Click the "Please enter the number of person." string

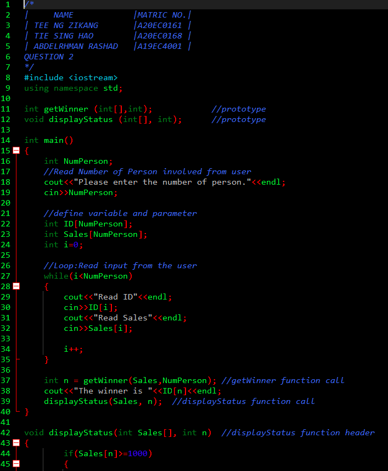click(162, 182)
